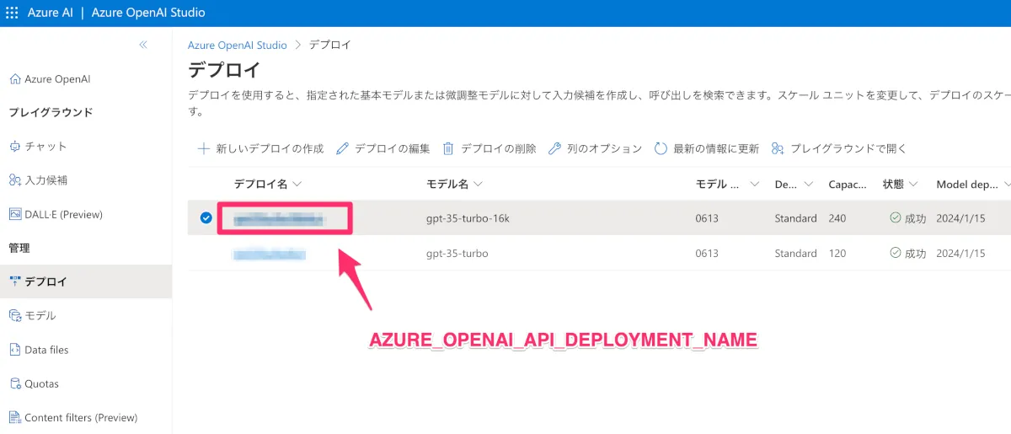This screenshot has width=1011, height=434.
Task: Click wrench icon for 列のオプション
Action: point(554,148)
